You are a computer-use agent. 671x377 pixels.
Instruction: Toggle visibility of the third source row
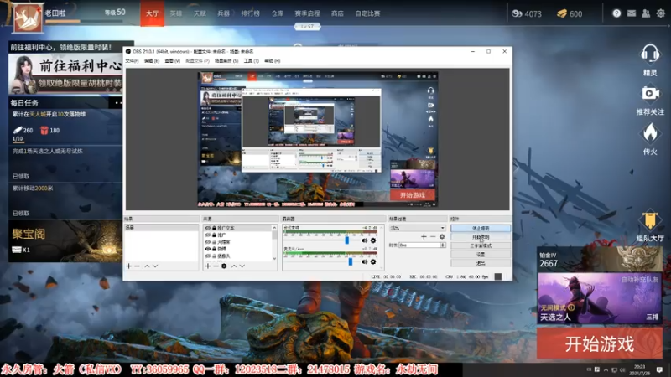point(208,242)
